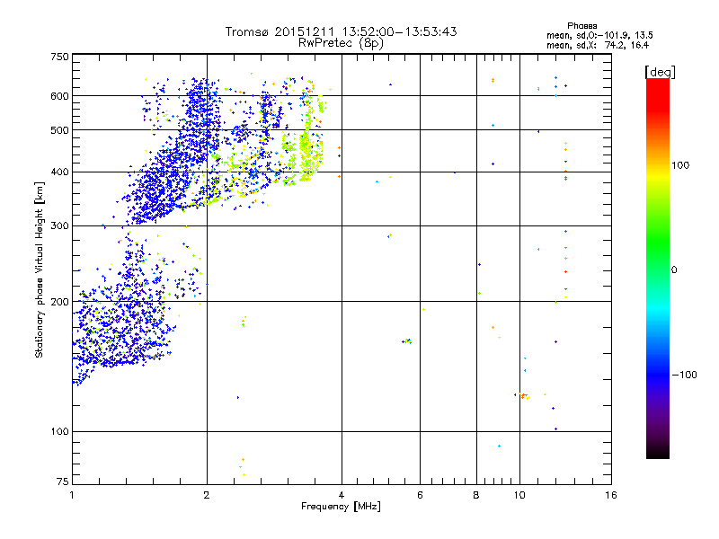Screen dimensions: 719x539
Task: Click the x-axis tick '10'
Action: (x=519, y=495)
